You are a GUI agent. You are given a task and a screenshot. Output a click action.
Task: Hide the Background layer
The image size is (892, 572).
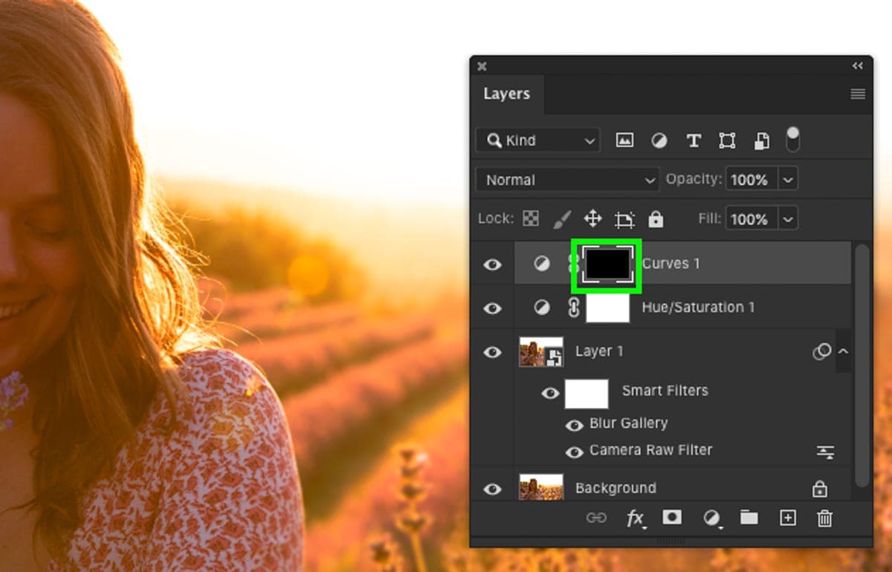492,489
